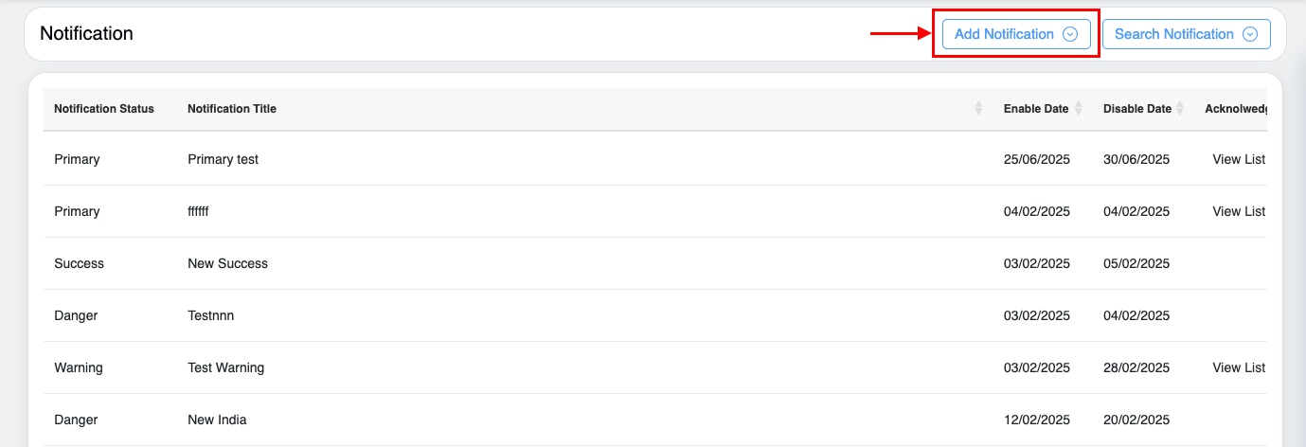
Task: Click the Notification page heading
Action: tap(86, 34)
